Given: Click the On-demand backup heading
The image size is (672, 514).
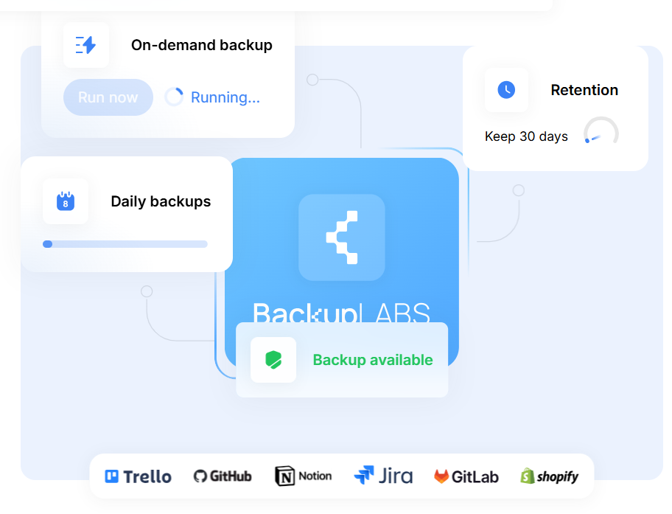Looking at the screenshot, I should [201, 45].
